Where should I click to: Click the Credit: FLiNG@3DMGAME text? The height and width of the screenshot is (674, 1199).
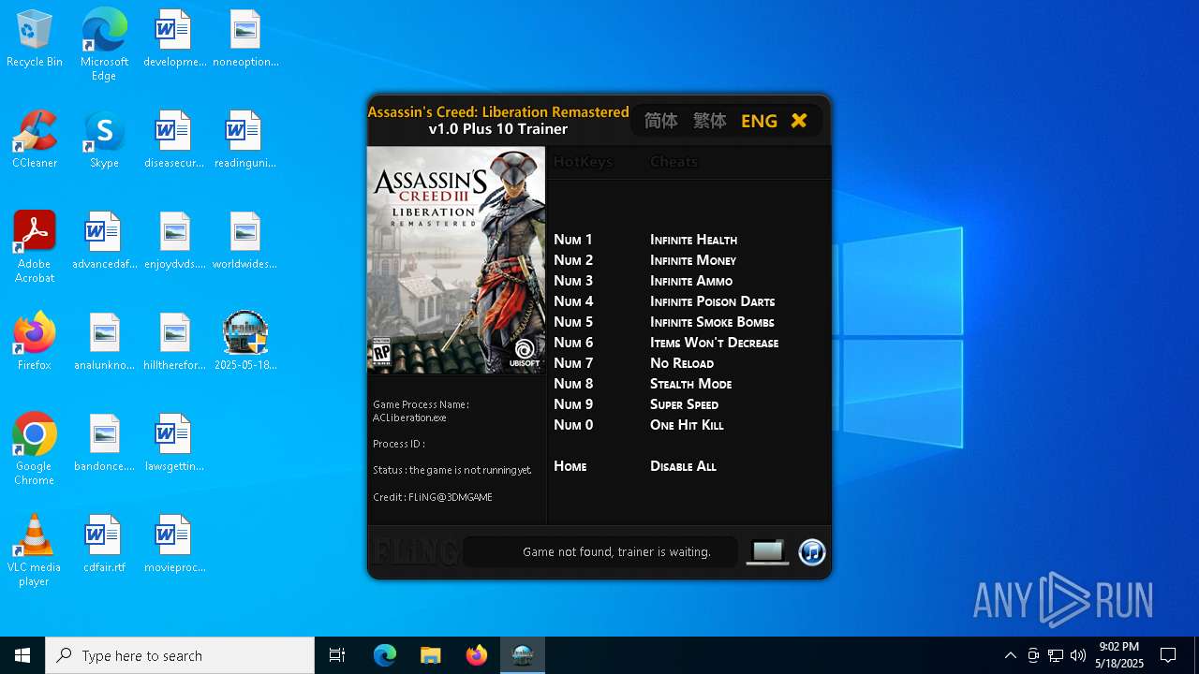click(x=433, y=497)
